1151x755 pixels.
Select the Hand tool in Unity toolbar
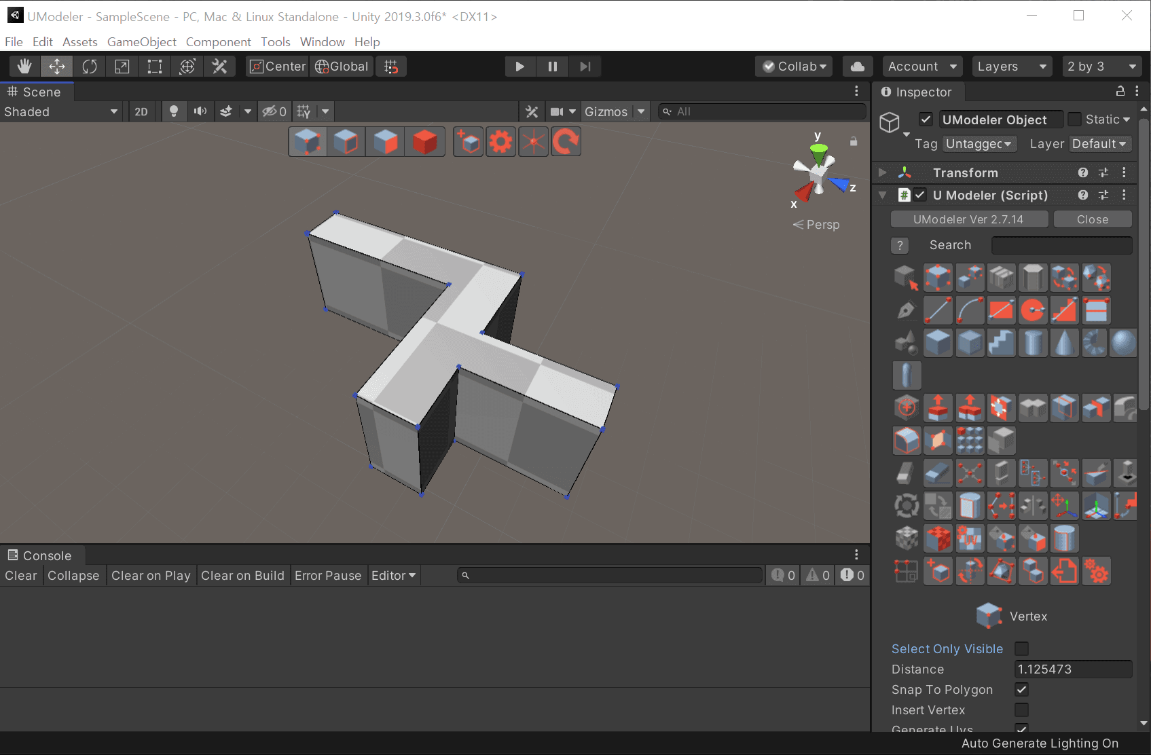click(24, 67)
